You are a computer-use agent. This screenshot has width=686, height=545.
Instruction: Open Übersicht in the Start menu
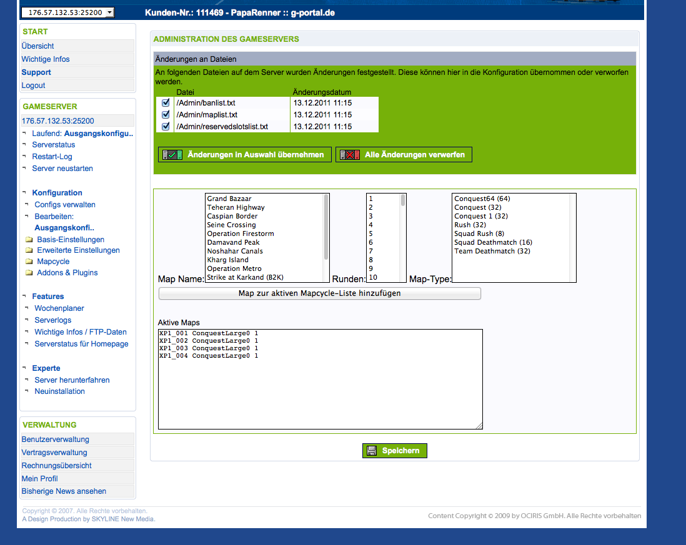pos(38,46)
